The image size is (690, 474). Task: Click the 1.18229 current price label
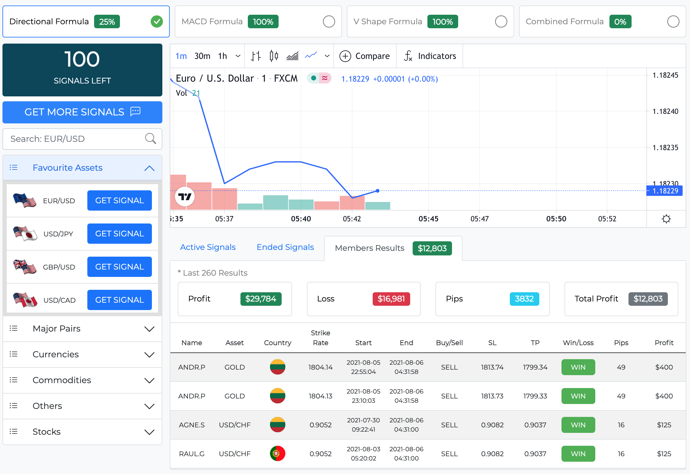tap(664, 191)
